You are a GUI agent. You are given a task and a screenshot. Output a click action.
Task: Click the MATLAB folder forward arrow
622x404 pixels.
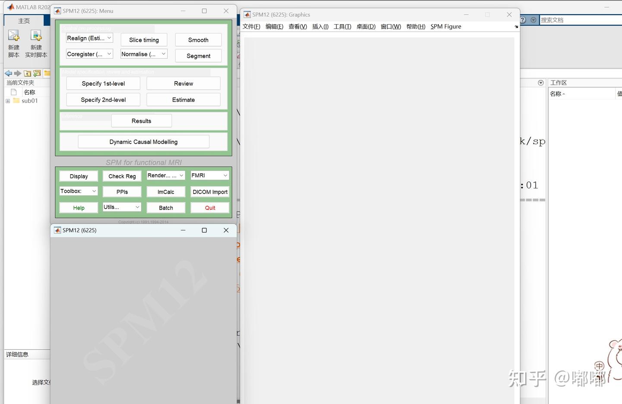click(18, 73)
